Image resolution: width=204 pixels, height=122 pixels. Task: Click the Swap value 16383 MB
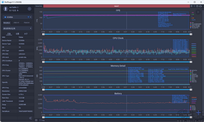pos(22,105)
